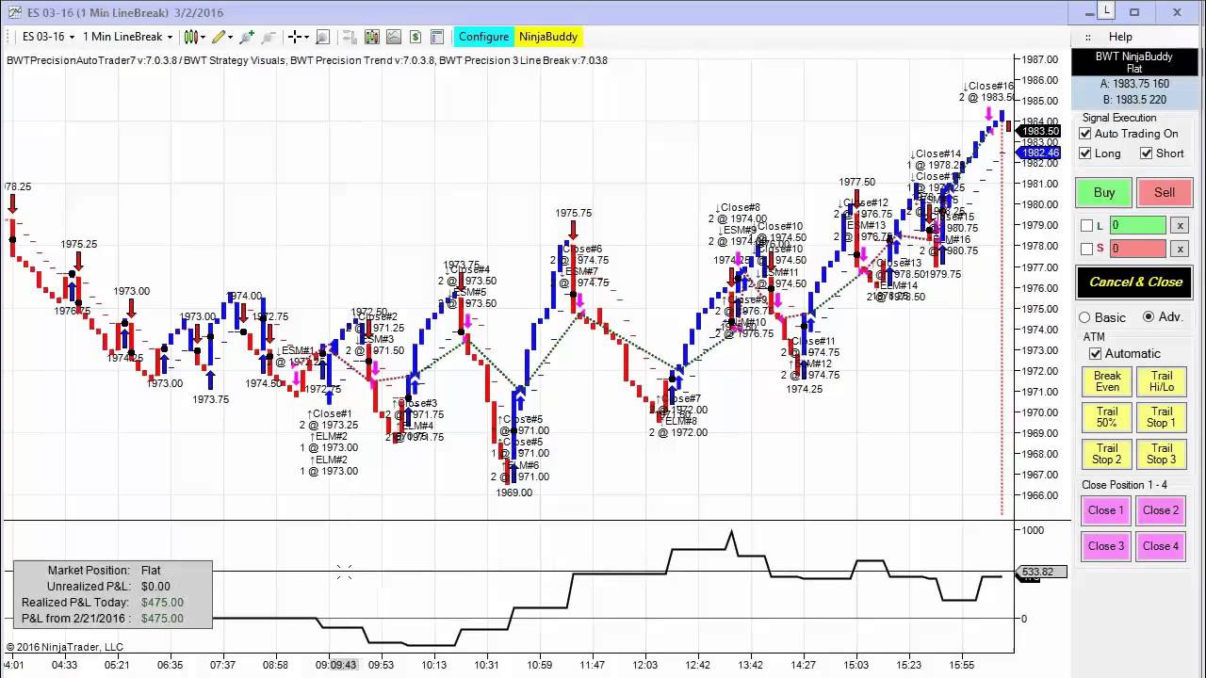The image size is (1206, 678).
Task: Click the blue 1982.46 price marker
Action: tap(1039, 153)
